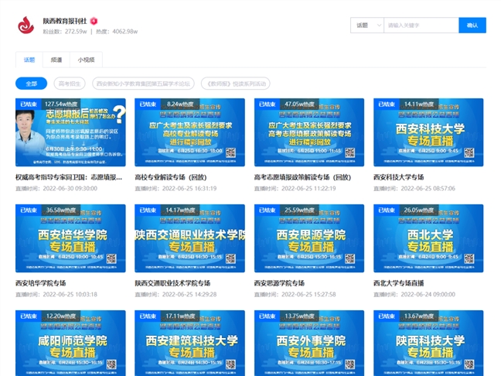Click the 热度 4062.98w statistic
Viewport: 501px width, 376px height.
click(117, 31)
